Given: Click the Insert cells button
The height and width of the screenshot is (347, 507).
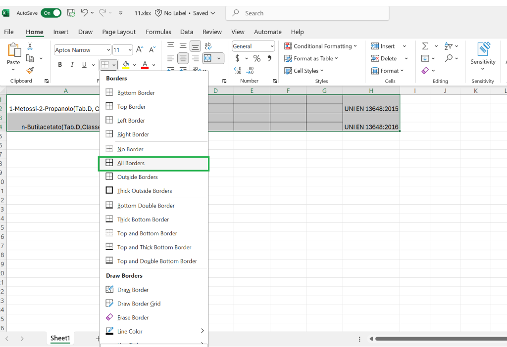Looking at the screenshot, I should [383, 46].
